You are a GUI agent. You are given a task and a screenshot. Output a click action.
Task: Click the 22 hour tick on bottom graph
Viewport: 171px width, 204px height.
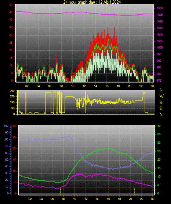point(142,199)
